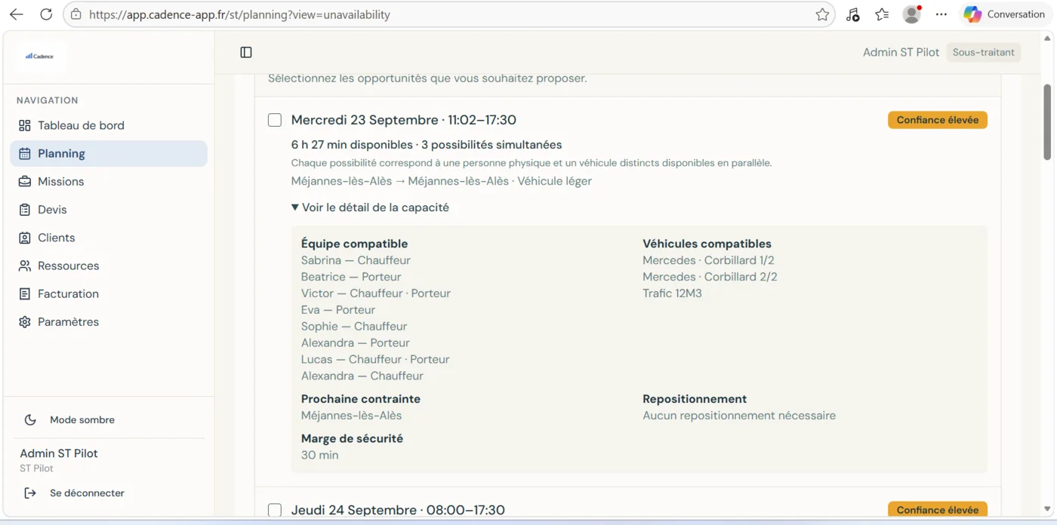This screenshot has width=1057, height=525.
Task: Collapse Voir le détail de la capacité
Action: coord(370,207)
